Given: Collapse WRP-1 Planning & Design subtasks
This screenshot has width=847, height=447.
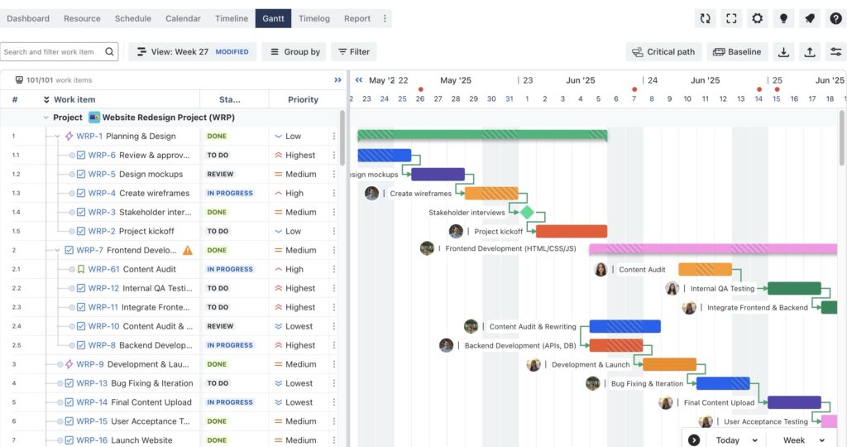Looking at the screenshot, I should click(57, 137).
